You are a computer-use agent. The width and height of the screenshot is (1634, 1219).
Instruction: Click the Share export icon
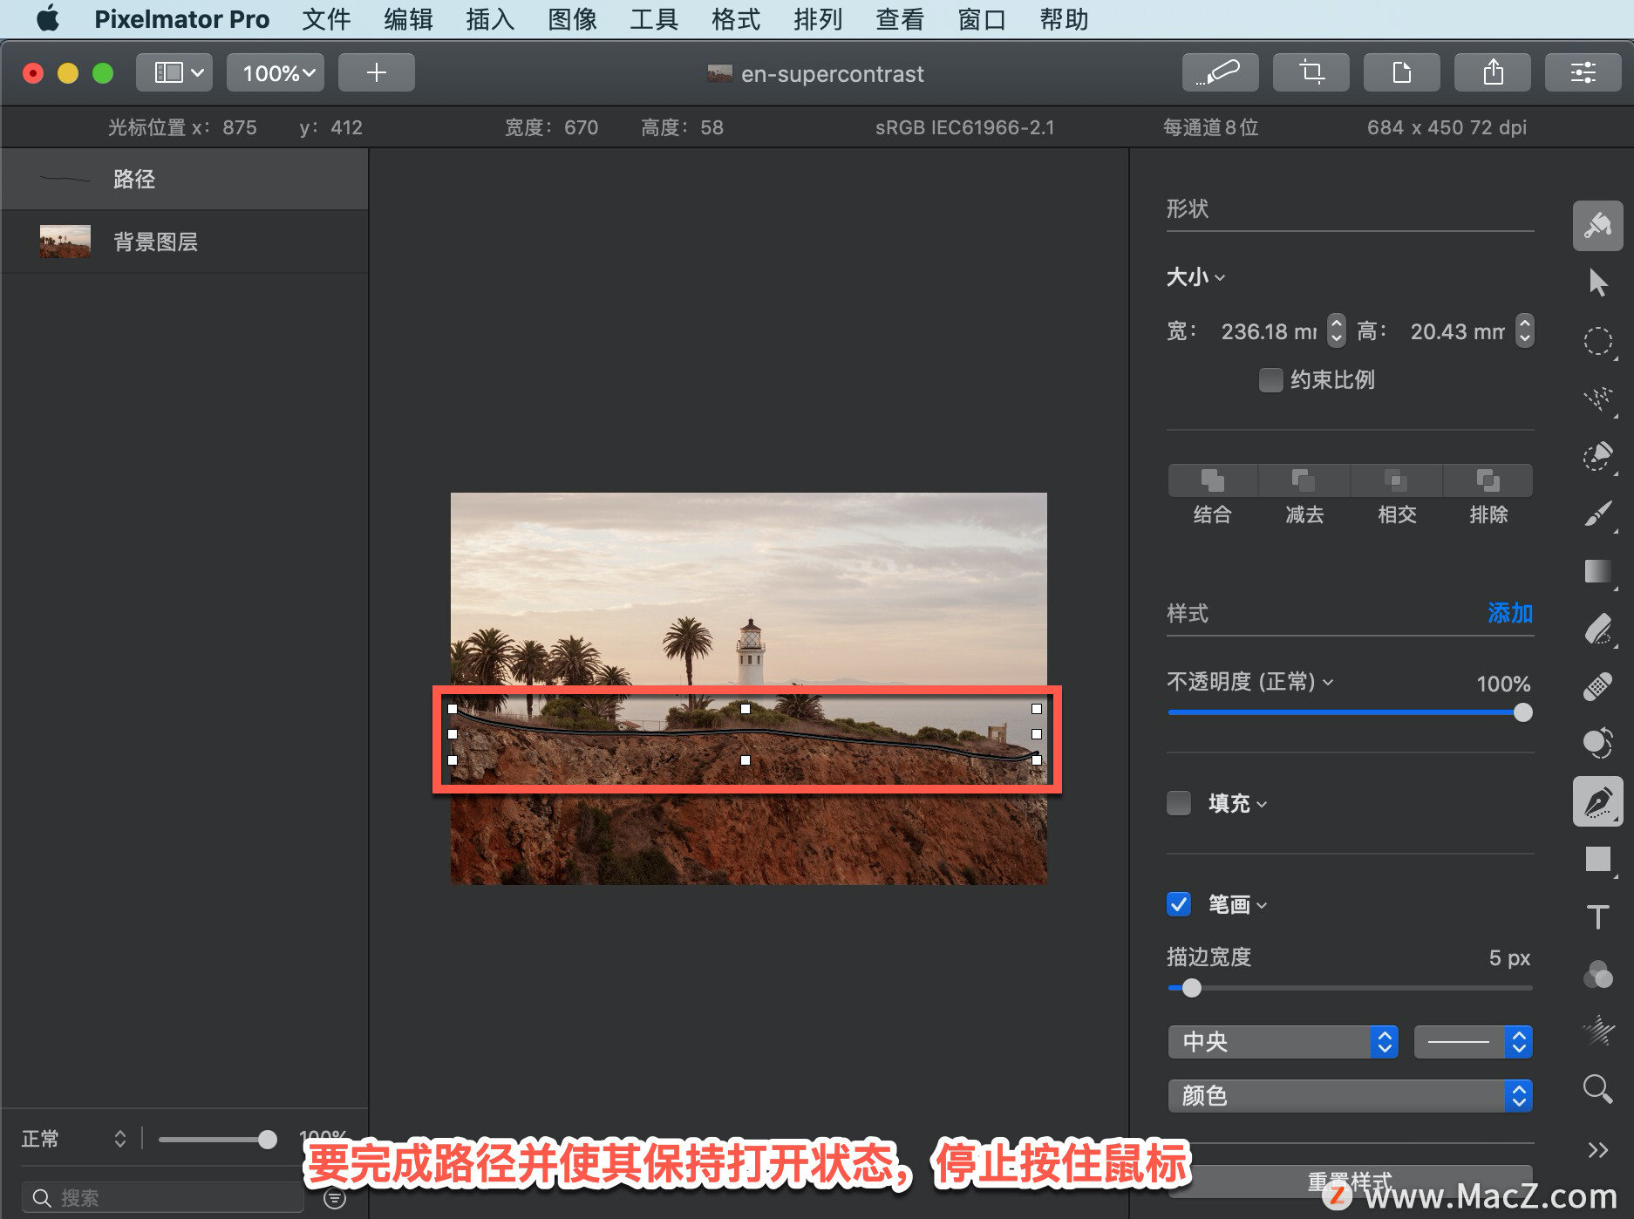pyautogui.click(x=1493, y=72)
